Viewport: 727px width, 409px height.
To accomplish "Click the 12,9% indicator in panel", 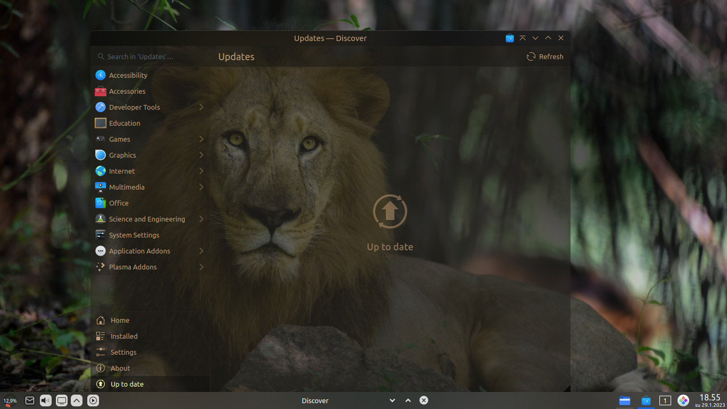I will tap(10, 401).
